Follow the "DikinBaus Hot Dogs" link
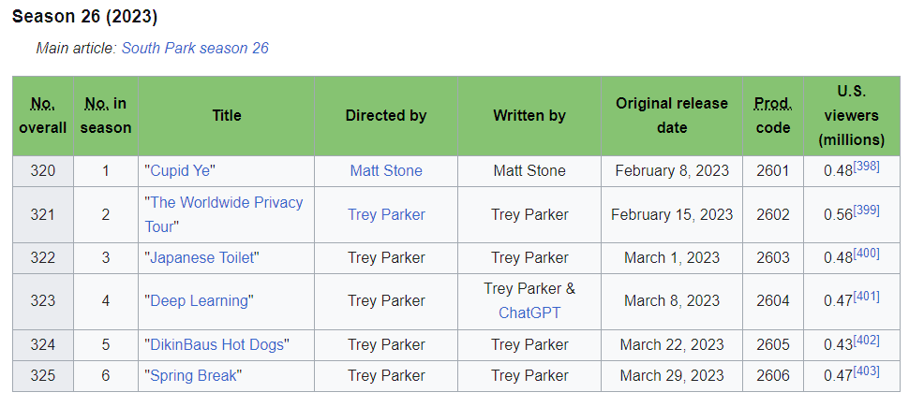The image size is (909, 407). 216,344
